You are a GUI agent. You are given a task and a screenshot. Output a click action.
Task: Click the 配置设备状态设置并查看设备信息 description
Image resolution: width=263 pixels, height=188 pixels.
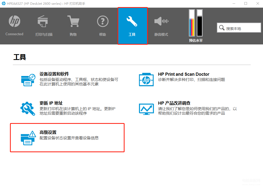69,138
